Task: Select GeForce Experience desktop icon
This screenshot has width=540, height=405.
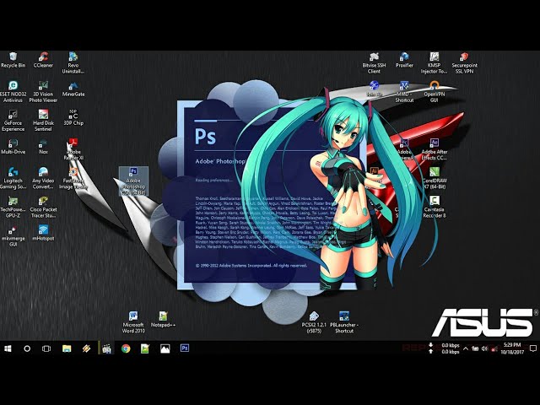Action: point(13,121)
